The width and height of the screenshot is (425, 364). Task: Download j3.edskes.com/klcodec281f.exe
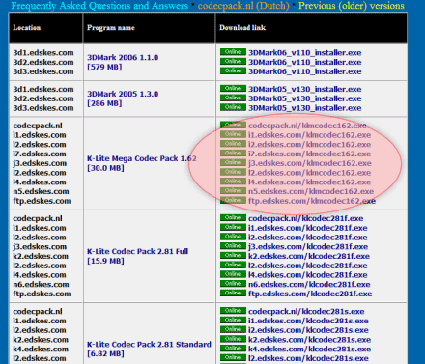[x=308, y=247]
